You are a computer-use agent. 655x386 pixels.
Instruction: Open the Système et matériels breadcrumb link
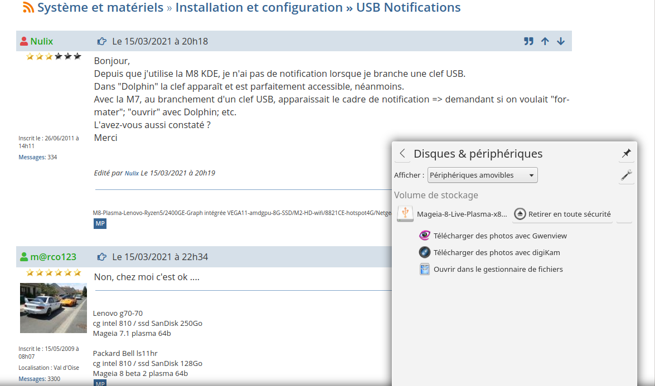click(100, 7)
